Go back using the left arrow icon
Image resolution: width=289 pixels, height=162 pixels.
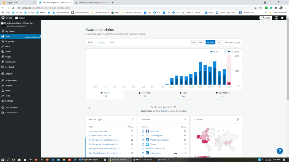click(90, 108)
